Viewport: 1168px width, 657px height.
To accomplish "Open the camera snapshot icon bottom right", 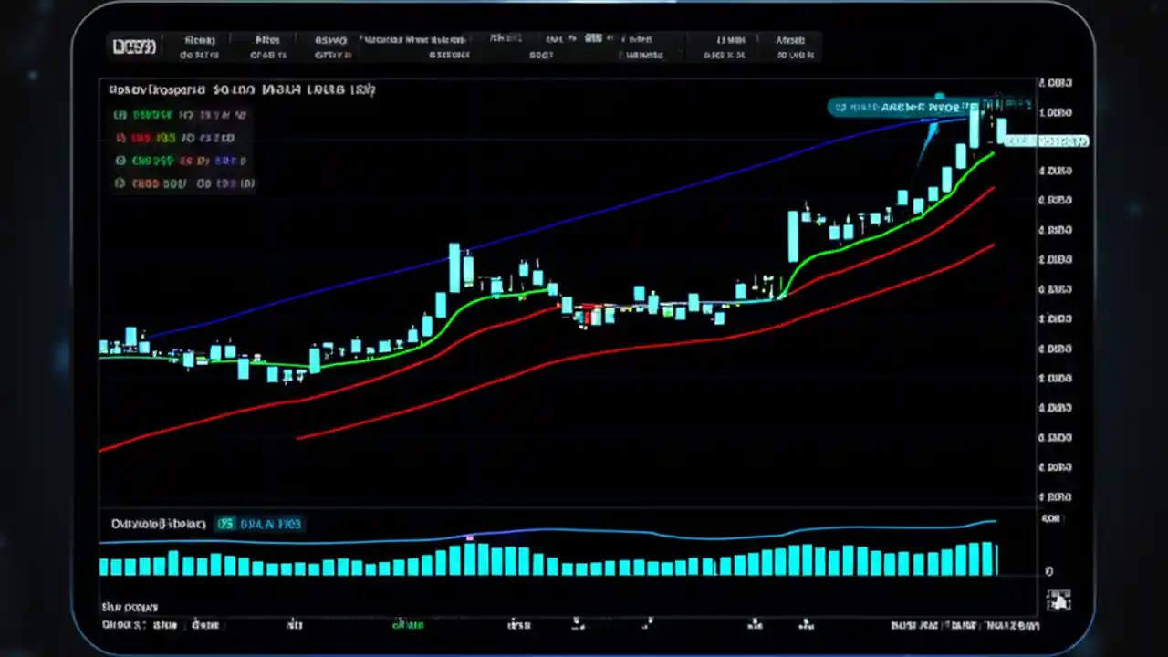I will click(1058, 600).
